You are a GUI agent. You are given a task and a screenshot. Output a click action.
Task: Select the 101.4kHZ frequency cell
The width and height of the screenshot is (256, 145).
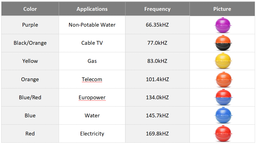coord(157,79)
